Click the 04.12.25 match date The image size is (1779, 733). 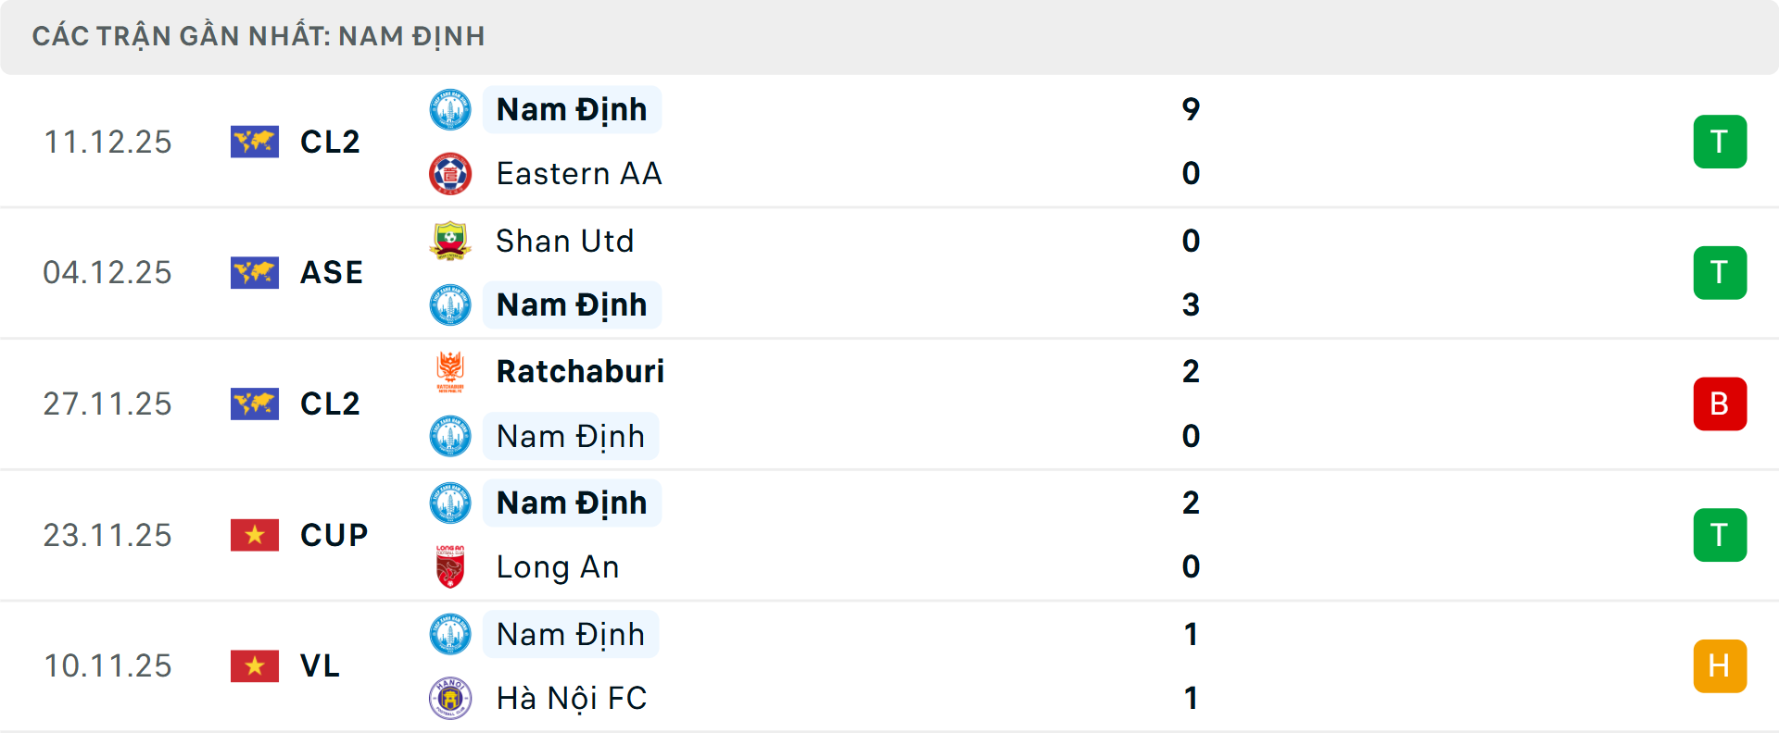point(107,272)
